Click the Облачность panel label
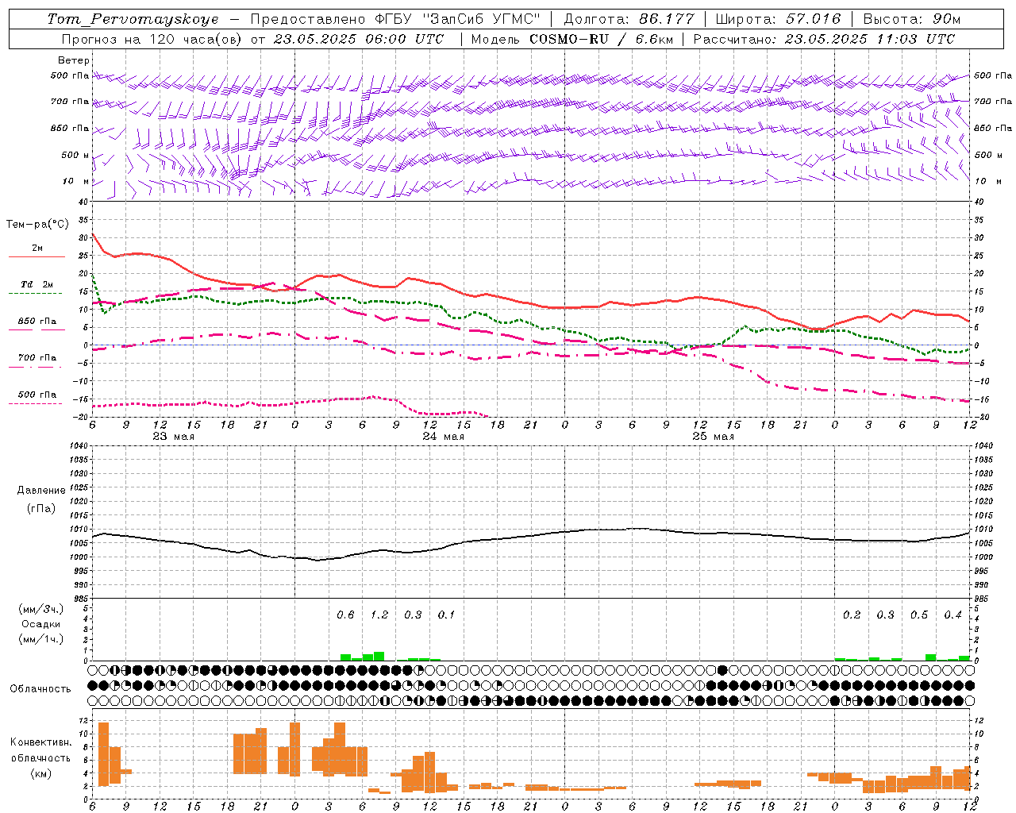 [40, 688]
